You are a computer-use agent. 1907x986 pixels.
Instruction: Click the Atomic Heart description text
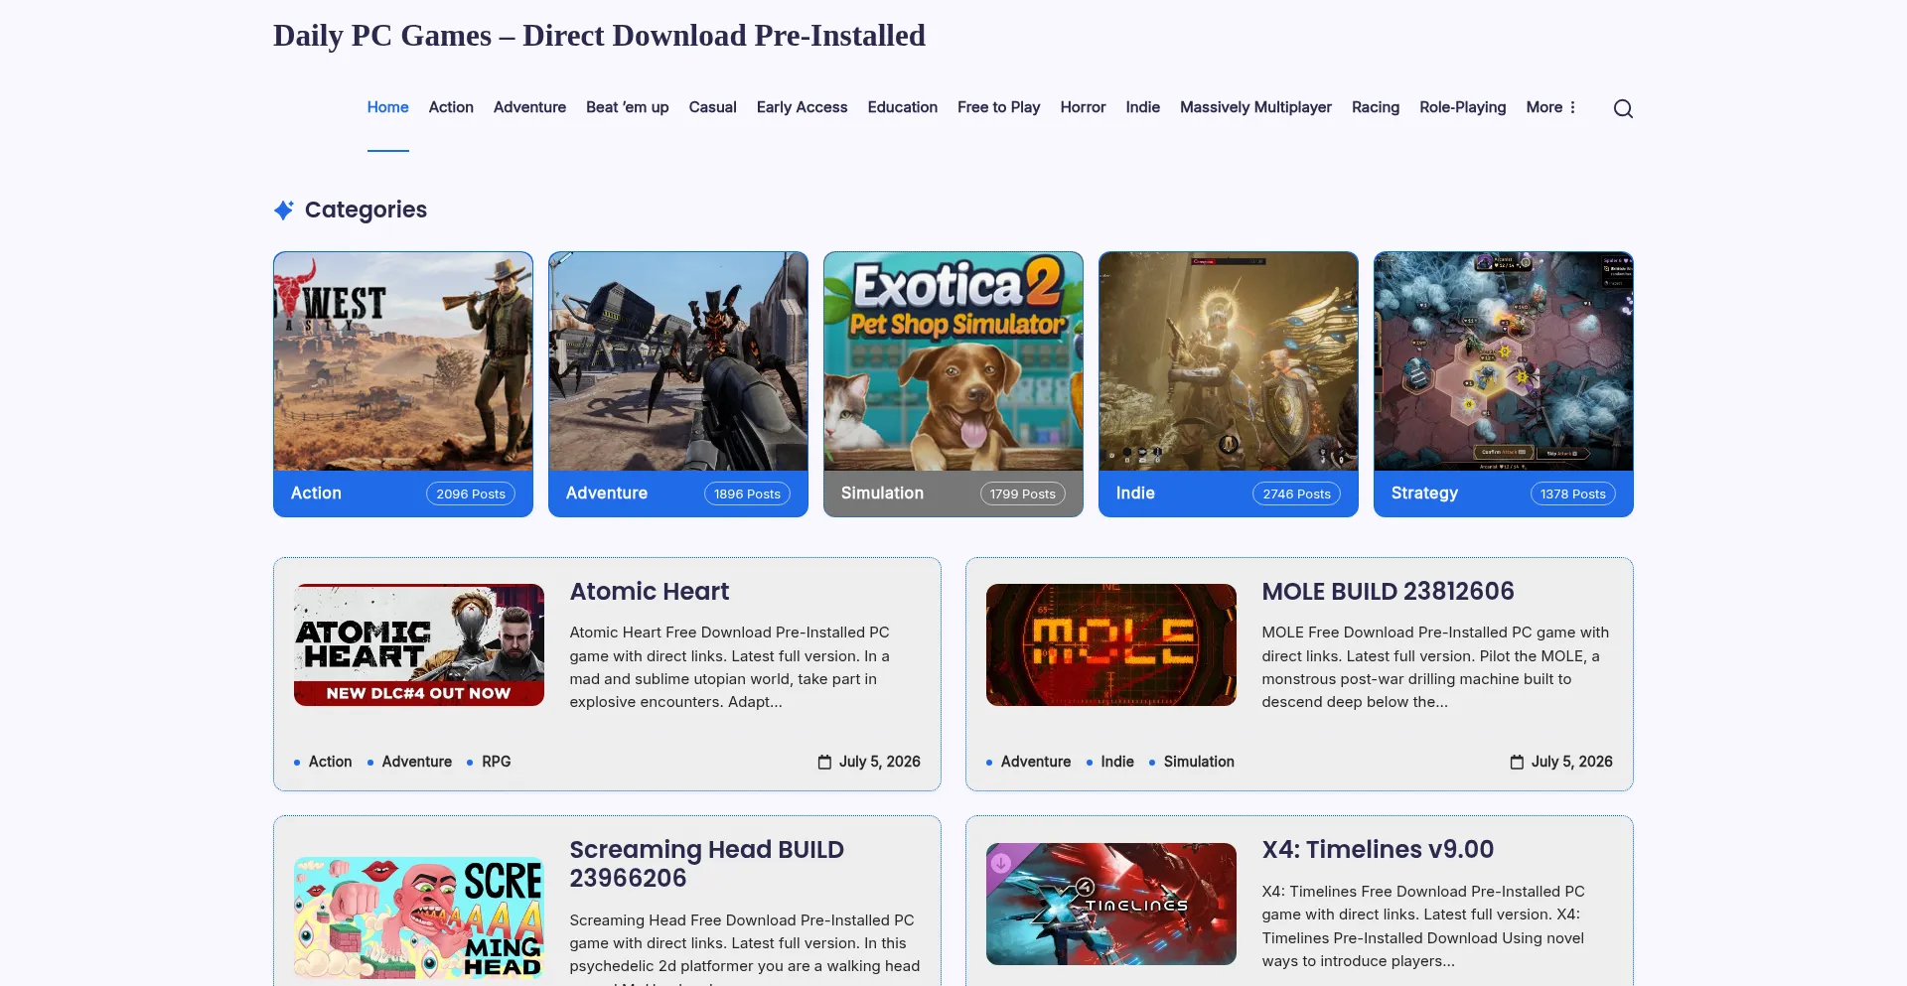coord(731,667)
